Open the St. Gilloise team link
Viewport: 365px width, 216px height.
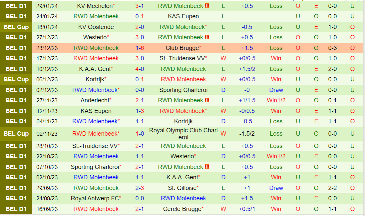pyautogui.click(x=182, y=188)
